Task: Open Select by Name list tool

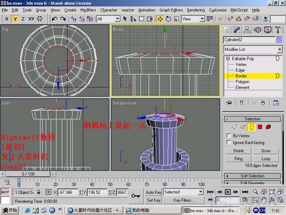Action: (x=133, y=19)
